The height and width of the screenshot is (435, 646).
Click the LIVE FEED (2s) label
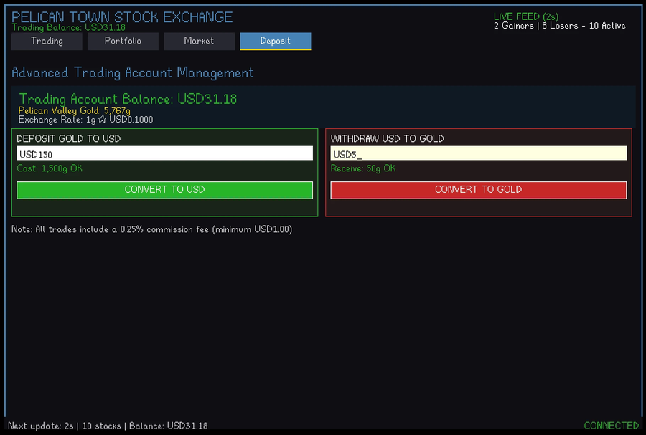click(526, 16)
